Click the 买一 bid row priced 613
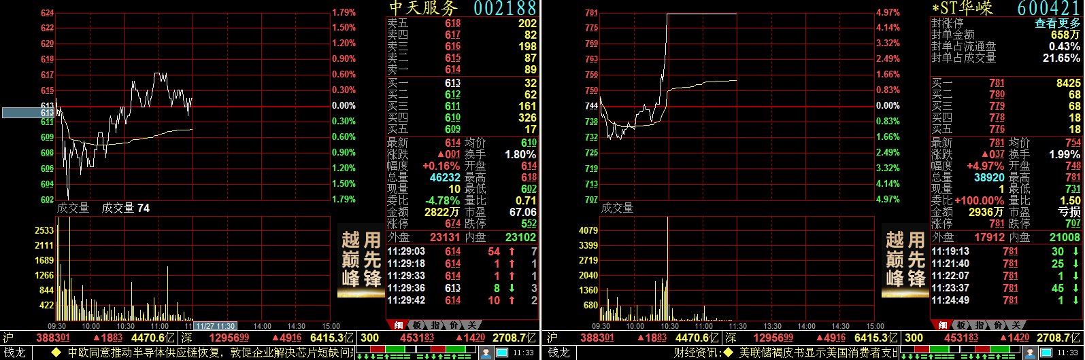1085x360 pixels. click(x=462, y=84)
